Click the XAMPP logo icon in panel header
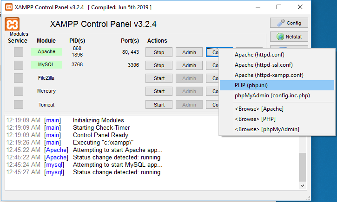 (x=12, y=24)
